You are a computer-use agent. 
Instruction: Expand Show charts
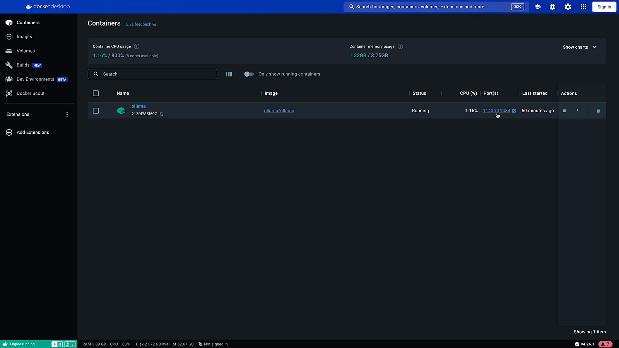click(580, 47)
